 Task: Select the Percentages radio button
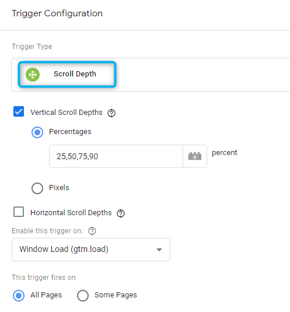coord(37,132)
